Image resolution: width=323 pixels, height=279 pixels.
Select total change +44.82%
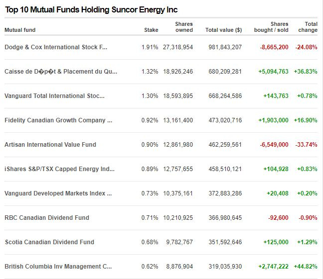tap(306, 267)
